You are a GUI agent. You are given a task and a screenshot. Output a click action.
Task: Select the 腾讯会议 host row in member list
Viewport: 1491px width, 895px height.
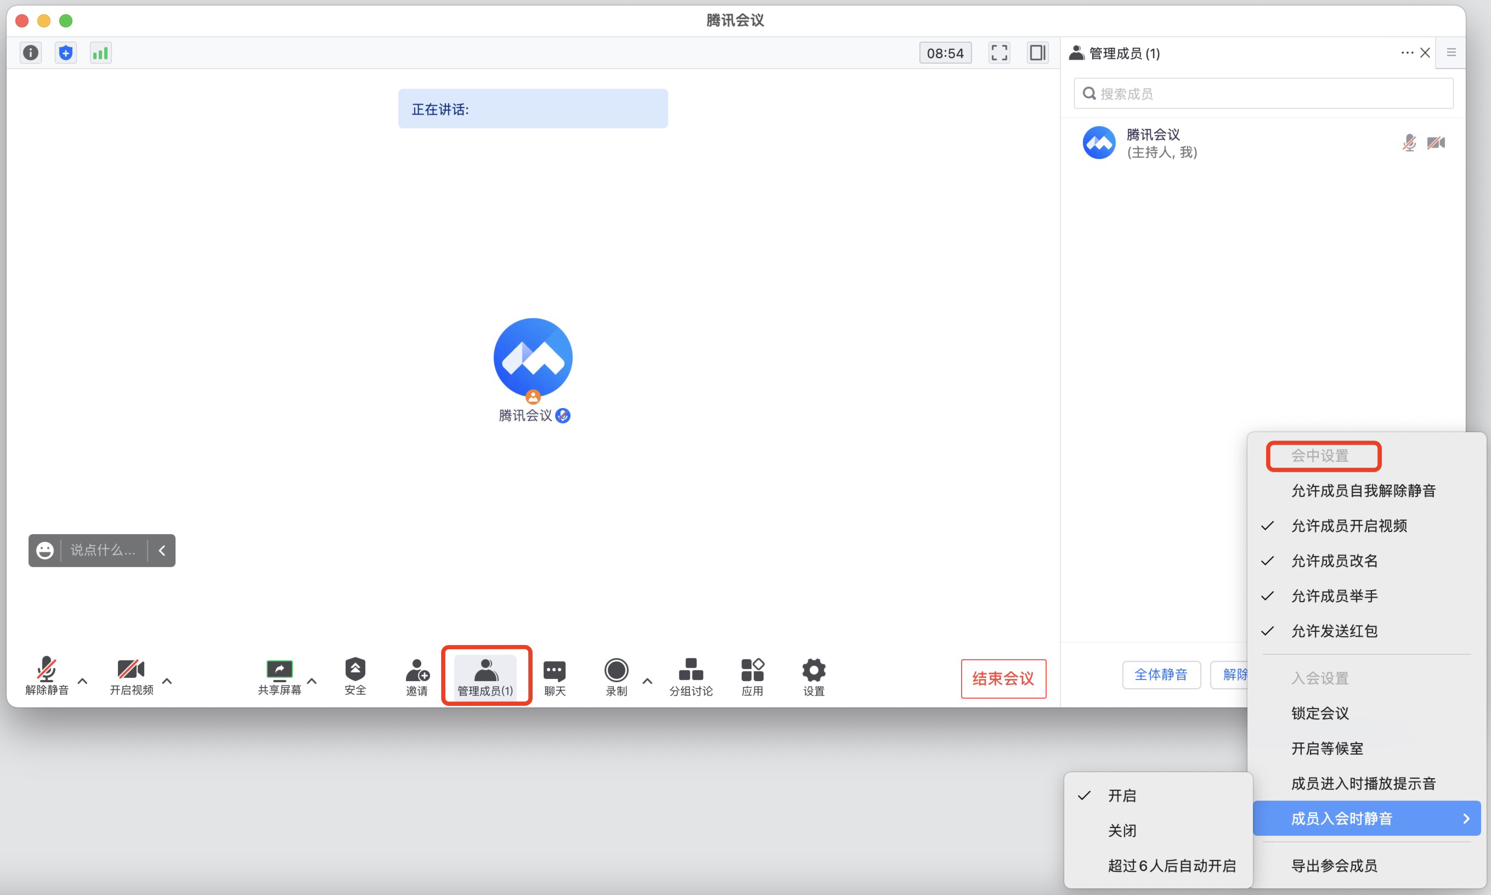1263,143
